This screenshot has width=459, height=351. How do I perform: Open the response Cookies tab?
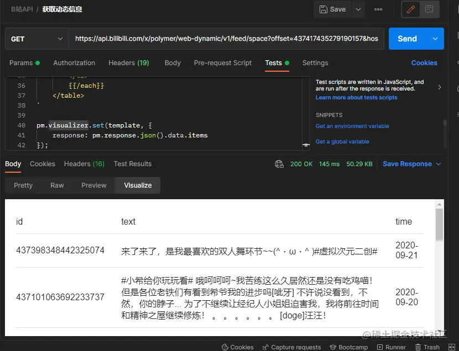(43, 164)
